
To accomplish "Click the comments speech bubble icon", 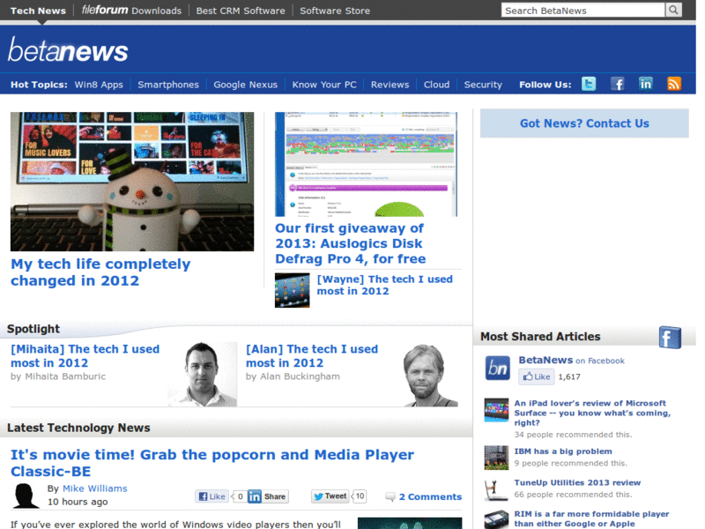I will click(x=390, y=496).
